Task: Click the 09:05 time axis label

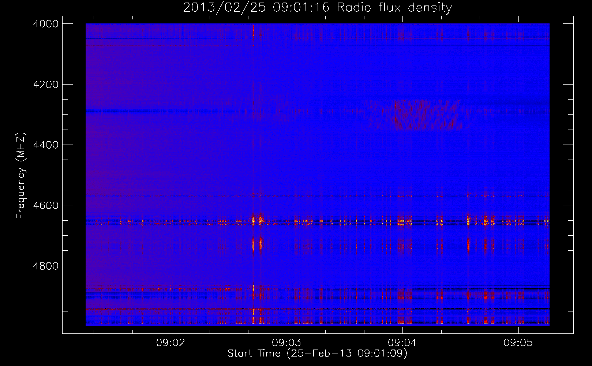Action: pos(518,343)
